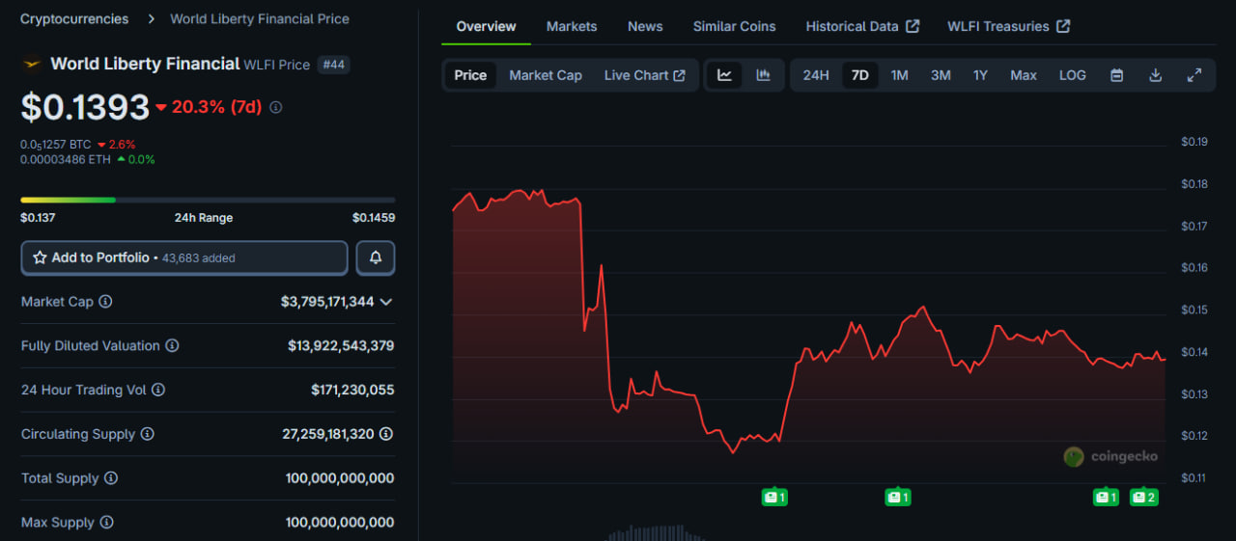Switch to the line chart icon

click(x=724, y=75)
